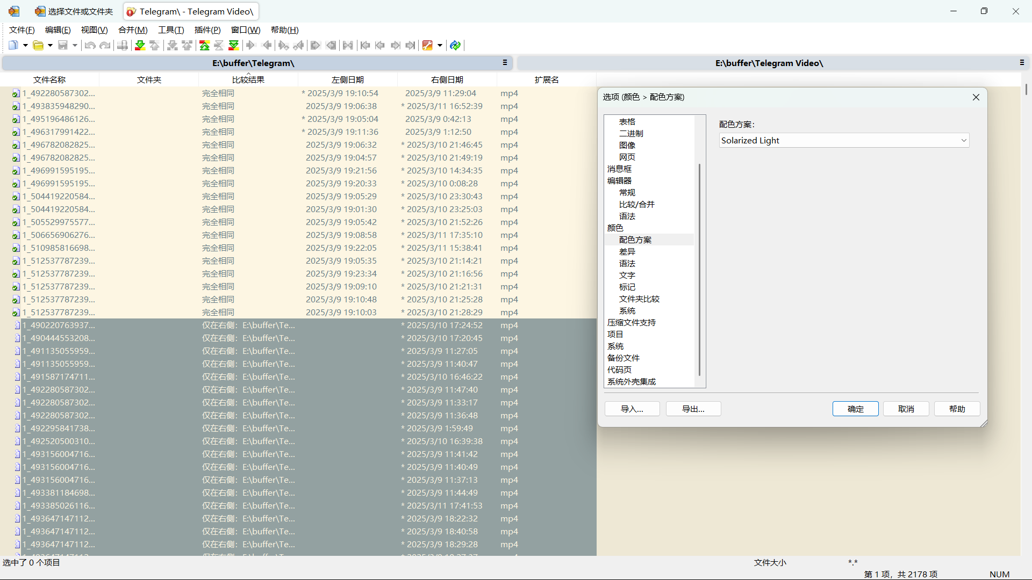This screenshot has height=580, width=1032.
Task: Expand the dropdown arrow beside the wrench icon
Action: coord(440,45)
